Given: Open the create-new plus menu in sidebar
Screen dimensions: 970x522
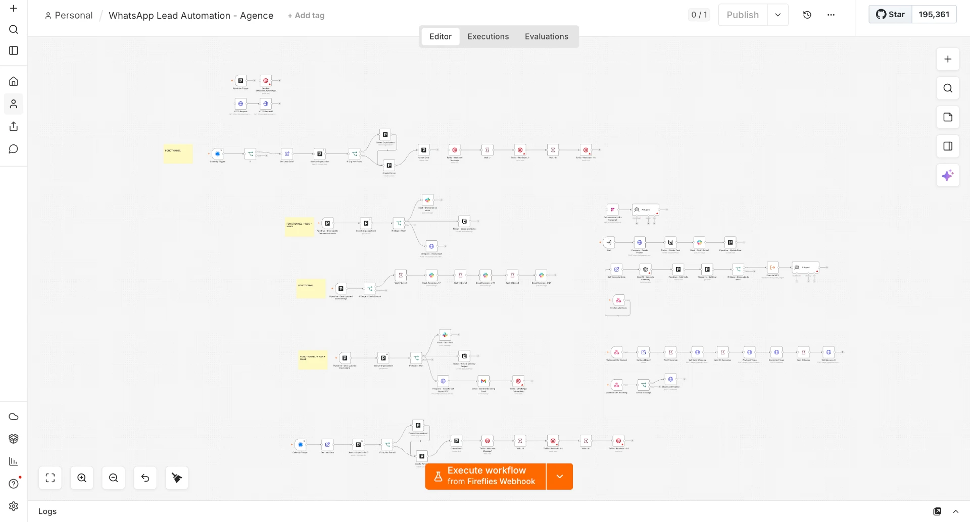Looking at the screenshot, I should (x=14, y=9).
